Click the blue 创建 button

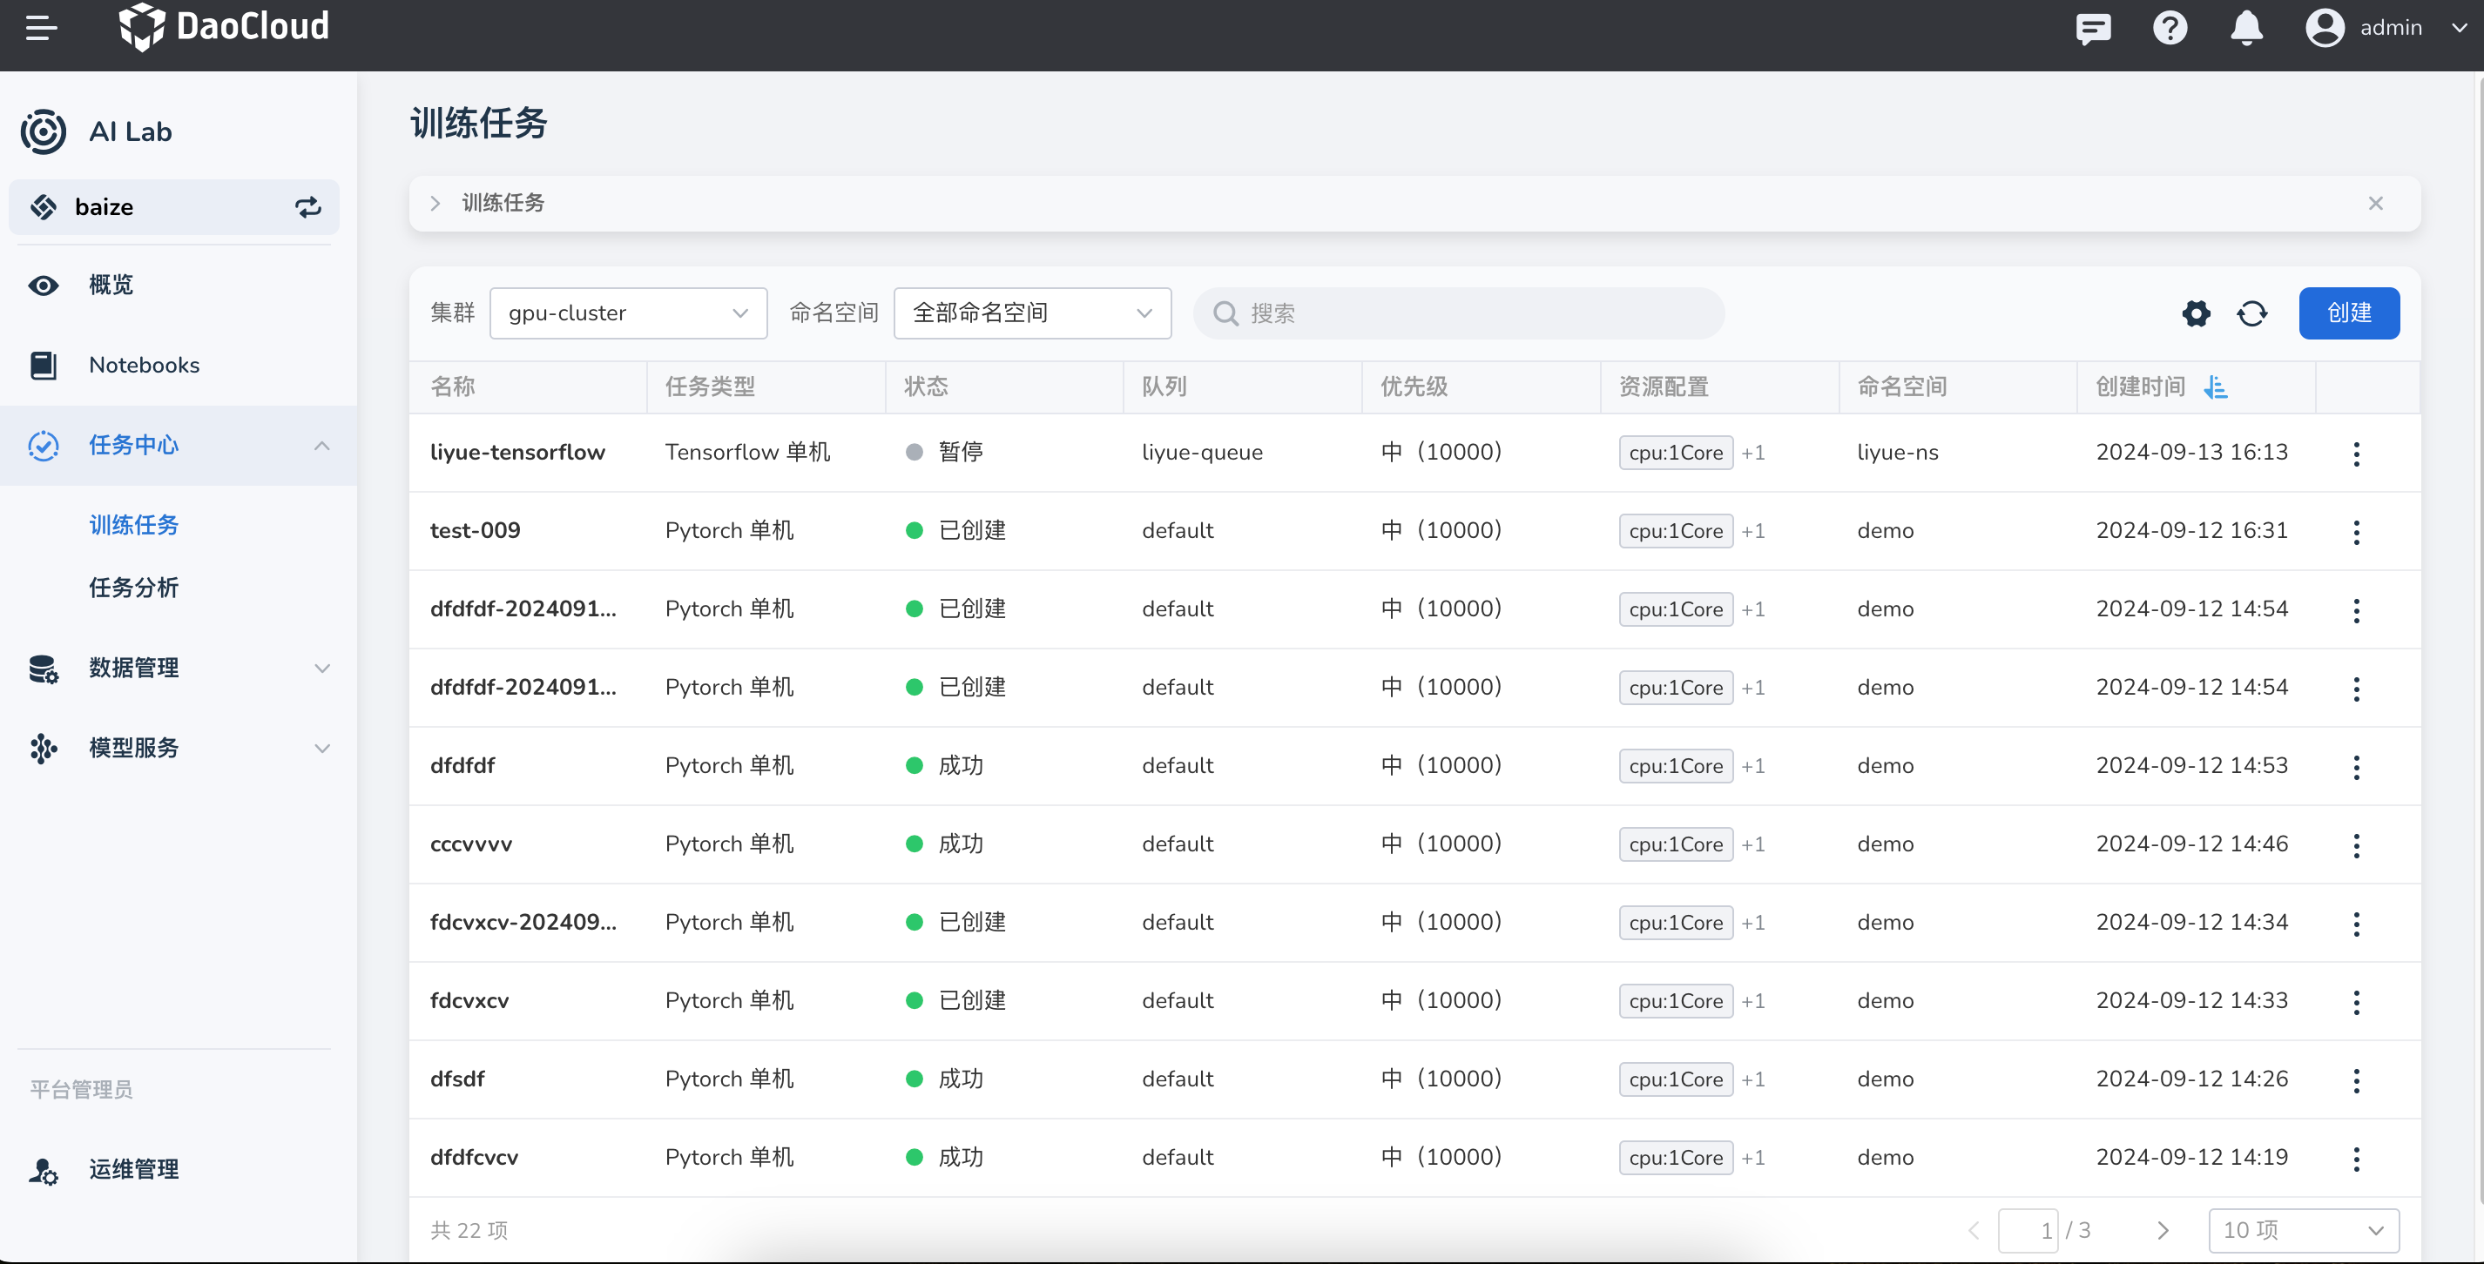coord(2348,313)
